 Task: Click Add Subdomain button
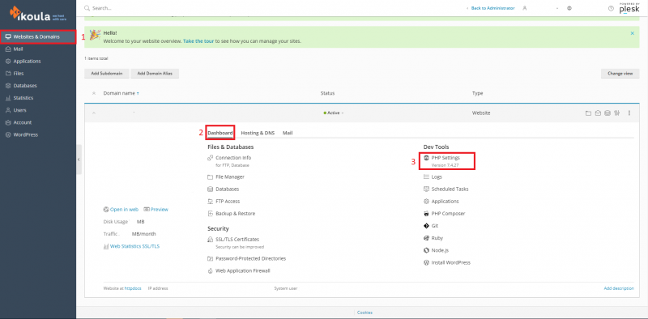coord(107,74)
